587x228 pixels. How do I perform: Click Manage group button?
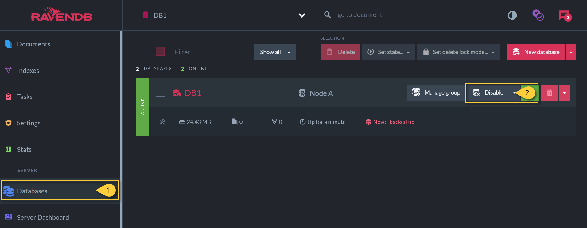coord(436,92)
